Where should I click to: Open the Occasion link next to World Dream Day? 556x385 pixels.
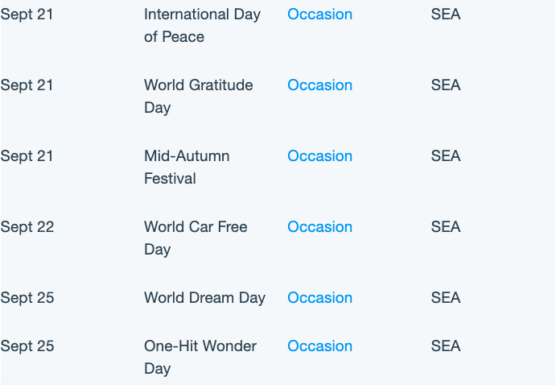319,298
